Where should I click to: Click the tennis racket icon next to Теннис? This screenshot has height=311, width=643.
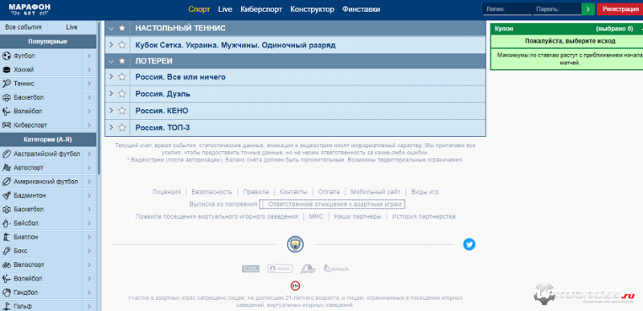click(x=6, y=84)
